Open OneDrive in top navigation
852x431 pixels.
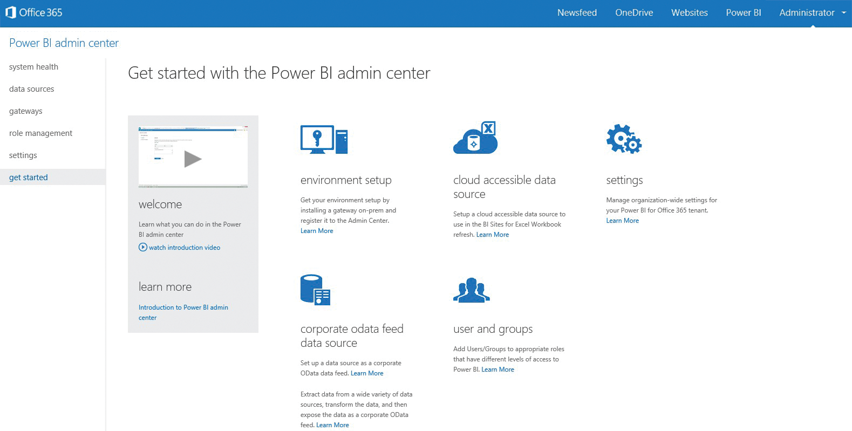coord(634,12)
